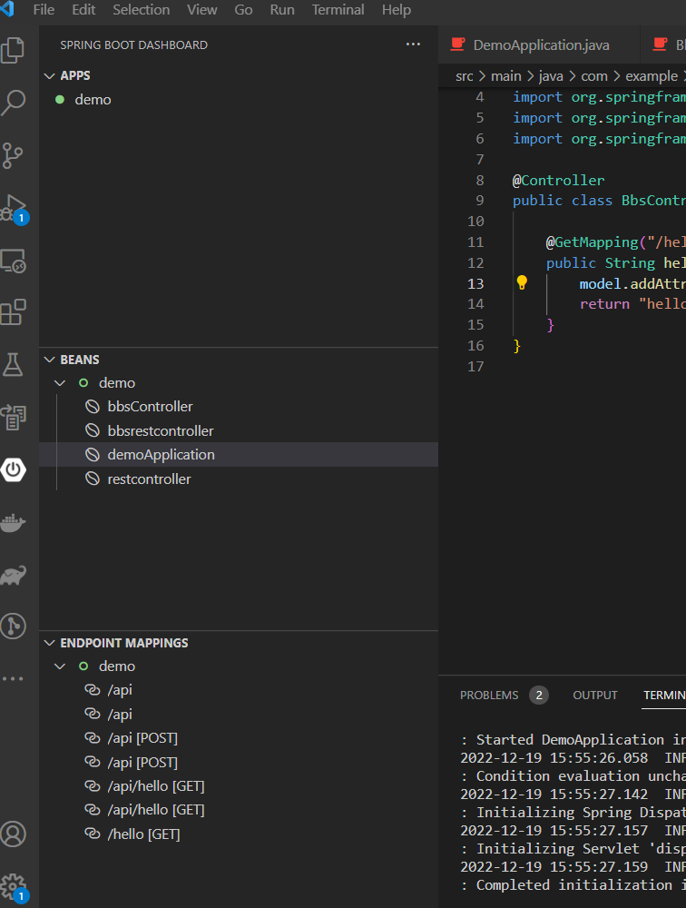686x908 pixels.
Task: Click the link icon beside /hello [GET]
Action: pos(92,834)
